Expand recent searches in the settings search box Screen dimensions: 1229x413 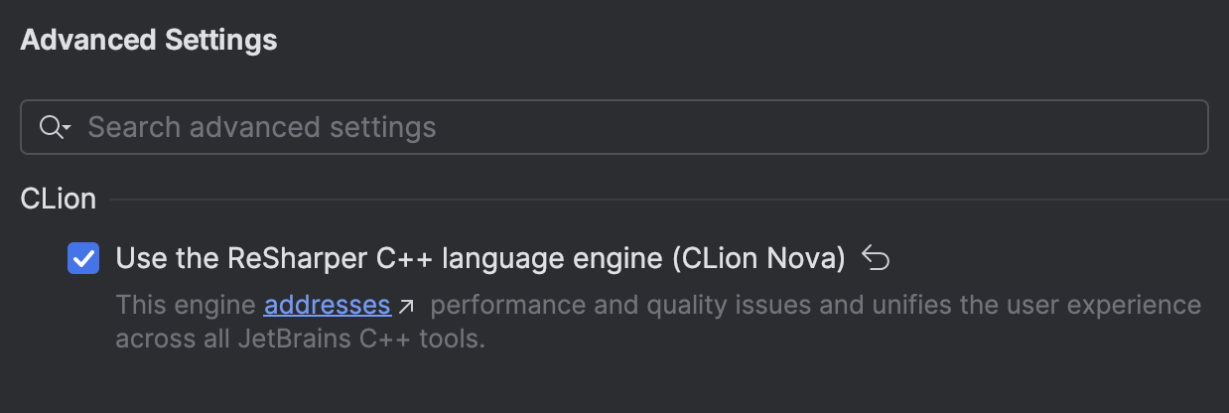coord(66,129)
